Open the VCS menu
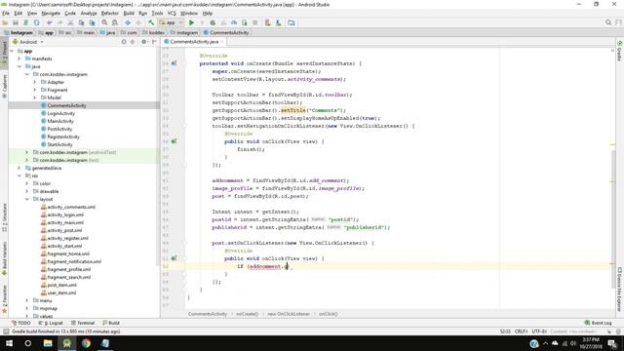Screen dimensions: 624x351 point(172,13)
